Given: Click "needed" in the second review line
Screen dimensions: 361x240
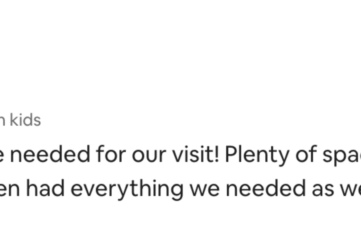Looking at the screenshot, I should (265, 189).
